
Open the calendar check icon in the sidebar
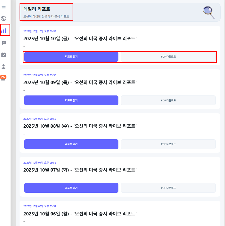pyautogui.click(x=3, y=55)
